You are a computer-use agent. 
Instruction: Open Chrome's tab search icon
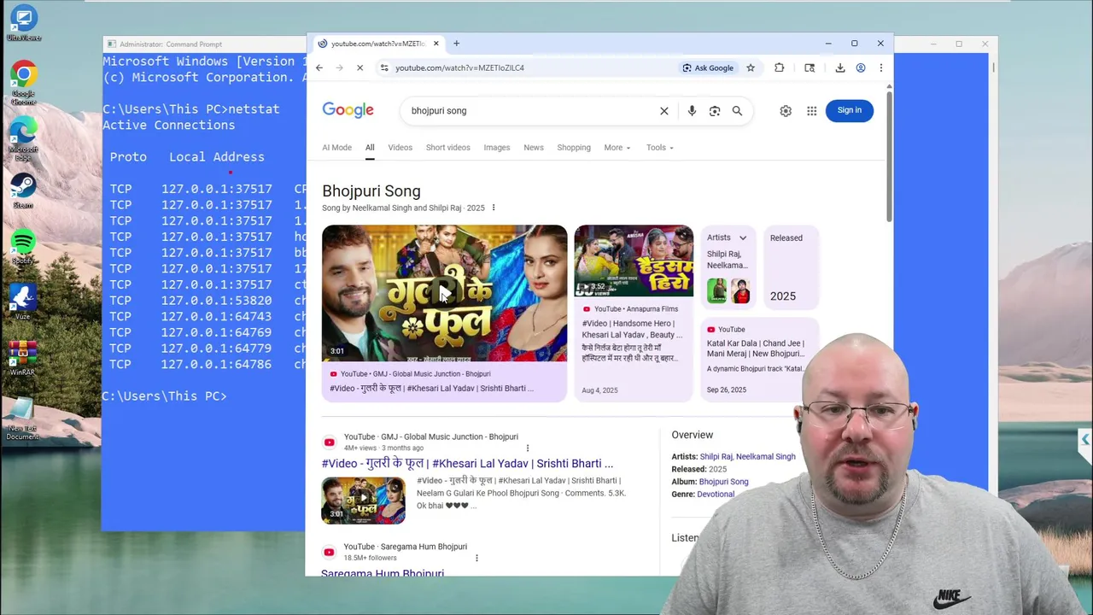tap(810, 67)
